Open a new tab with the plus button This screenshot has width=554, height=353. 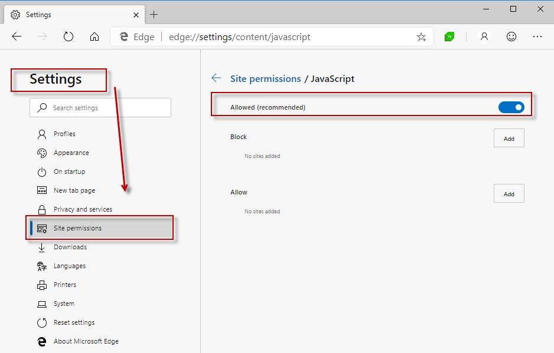pos(154,15)
